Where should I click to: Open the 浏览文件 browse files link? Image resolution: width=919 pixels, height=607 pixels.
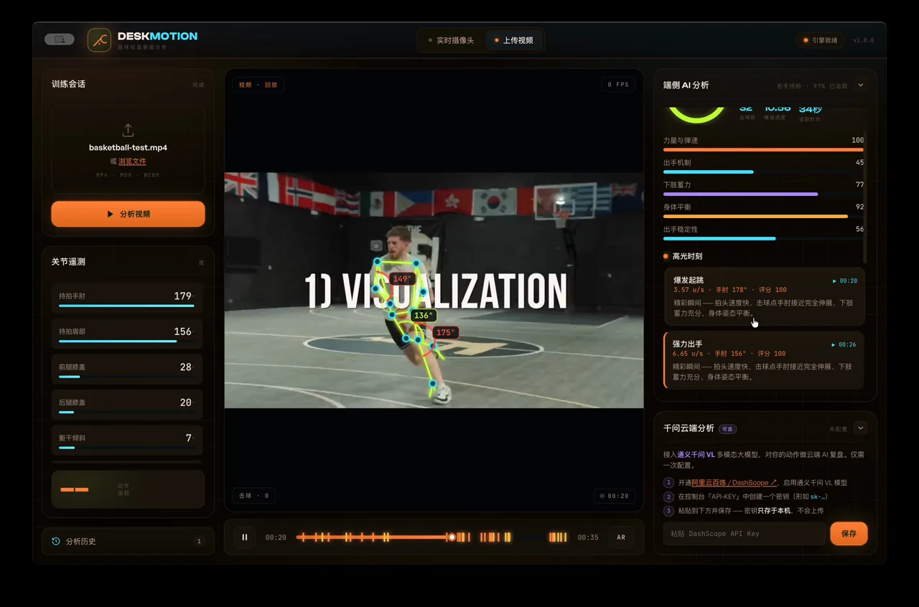132,161
